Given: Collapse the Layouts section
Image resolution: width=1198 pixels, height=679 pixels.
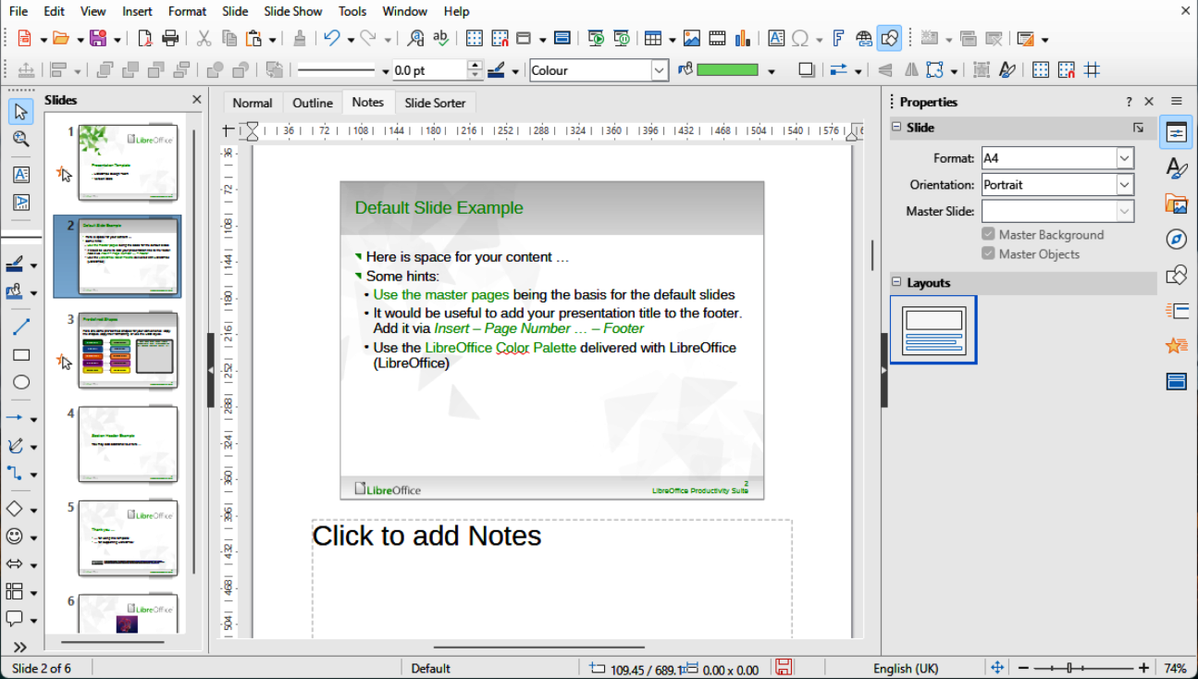Looking at the screenshot, I should (896, 283).
